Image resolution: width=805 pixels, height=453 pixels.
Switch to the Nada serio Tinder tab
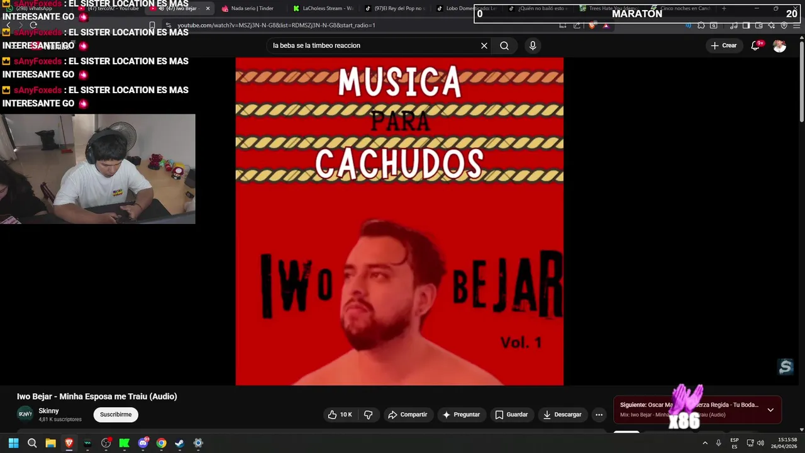coord(252,8)
